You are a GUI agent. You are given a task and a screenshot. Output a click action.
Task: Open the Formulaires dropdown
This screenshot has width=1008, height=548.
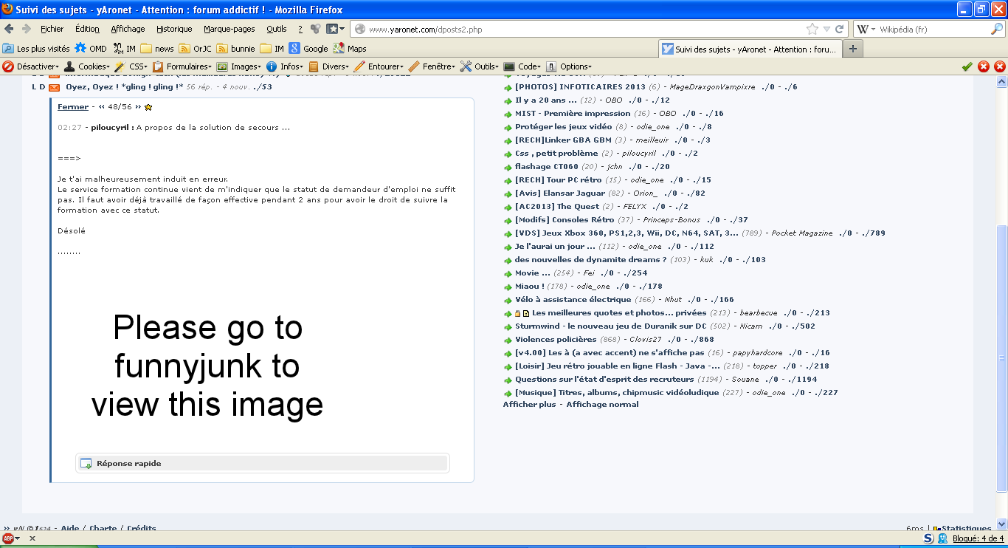pyautogui.click(x=182, y=66)
